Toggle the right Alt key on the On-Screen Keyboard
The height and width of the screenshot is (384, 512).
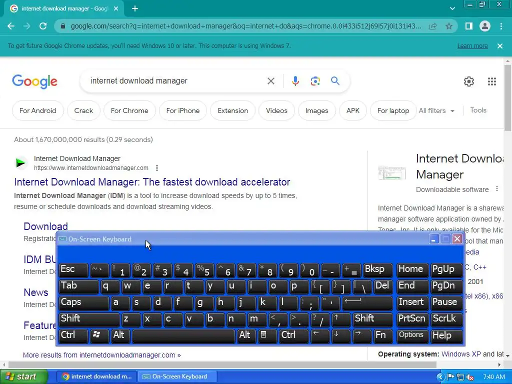[246, 336]
